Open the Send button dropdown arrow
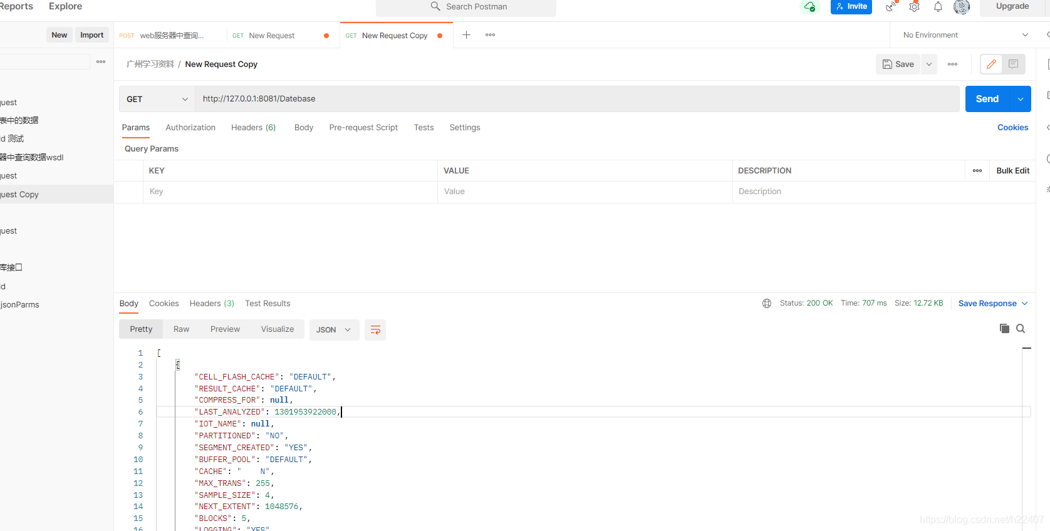This screenshot has width=1050, height=531. click(x=1021, y=99)
